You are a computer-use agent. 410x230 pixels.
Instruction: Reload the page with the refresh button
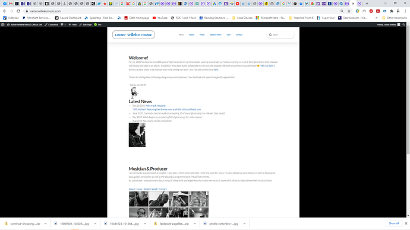pos(18,11)
